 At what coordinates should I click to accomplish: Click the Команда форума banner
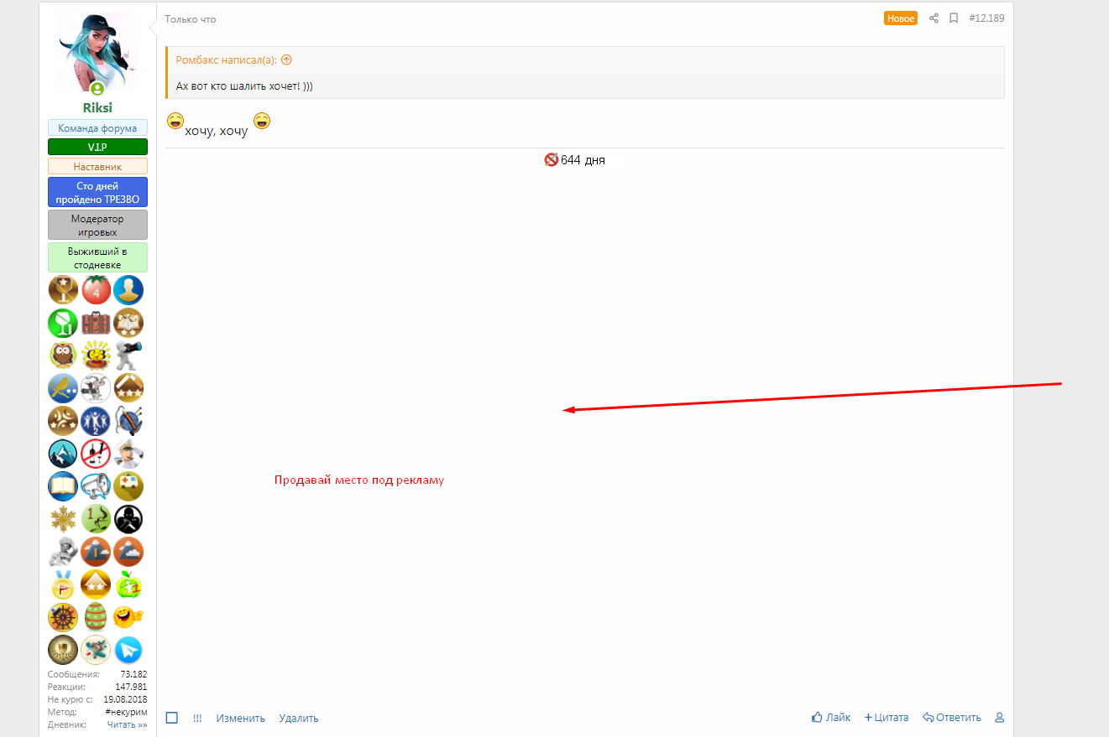coord(97,127)
